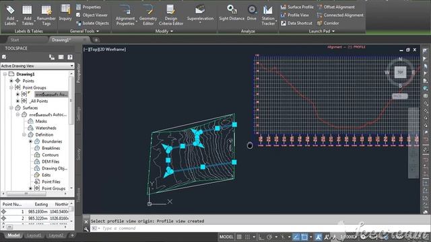
Task: Create a Connected Alignment
Action: click(x=340, y=15)
